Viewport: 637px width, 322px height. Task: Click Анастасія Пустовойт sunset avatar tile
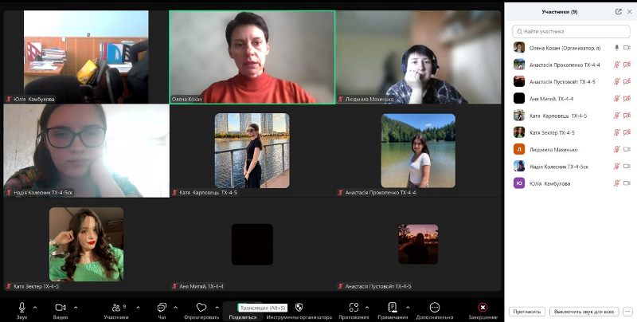(x=418, y=244)
